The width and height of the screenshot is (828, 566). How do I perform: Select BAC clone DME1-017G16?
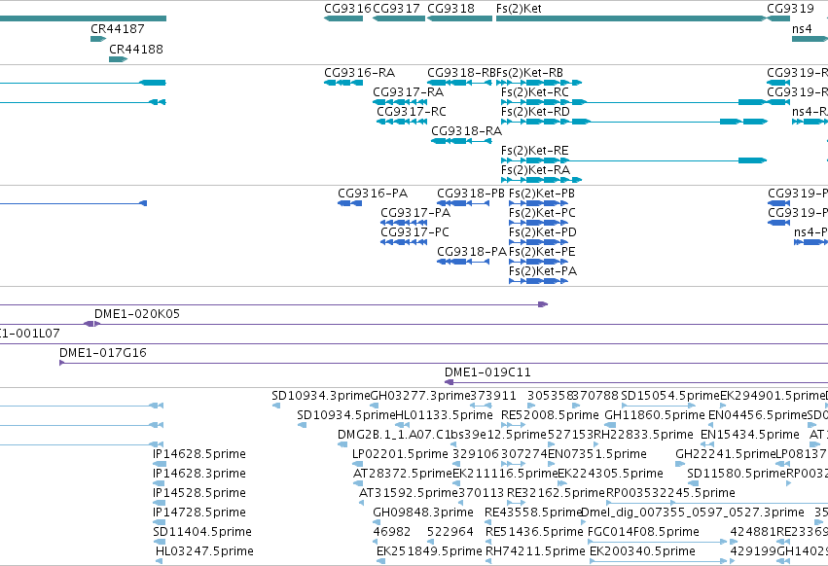tap(444, 364)
